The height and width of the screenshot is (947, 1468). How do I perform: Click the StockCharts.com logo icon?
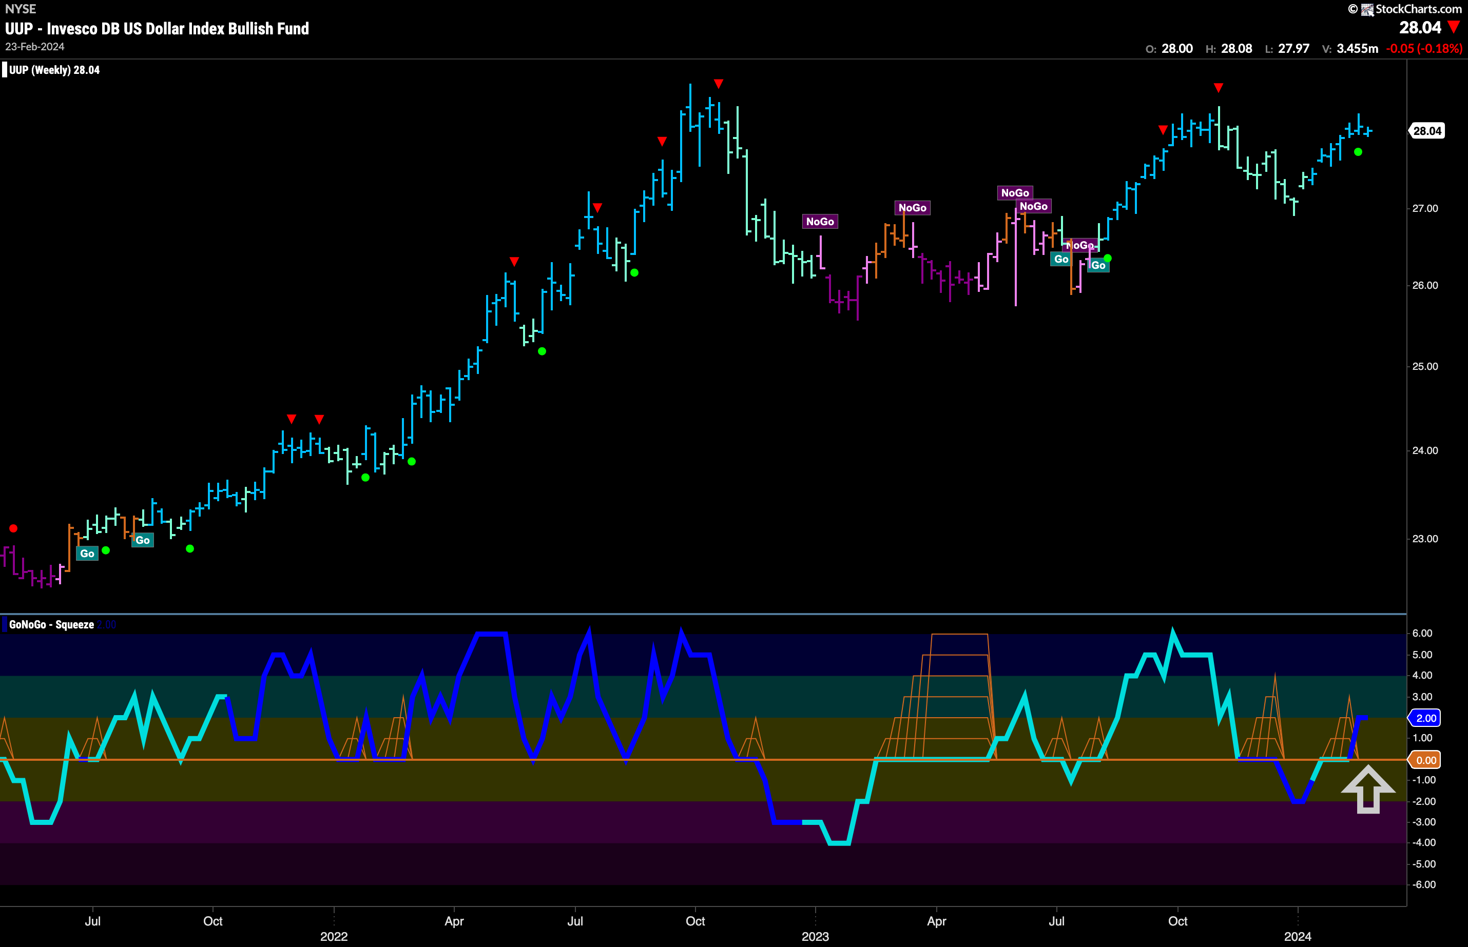[x=1367, y=9]
